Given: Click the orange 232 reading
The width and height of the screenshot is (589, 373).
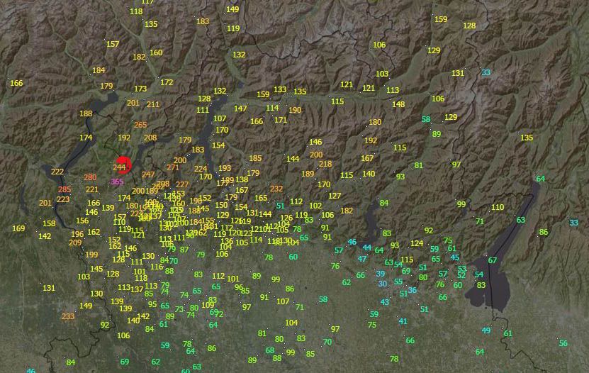Looking at the screenshot, I should pyautogui.click(x=276, y=189).
